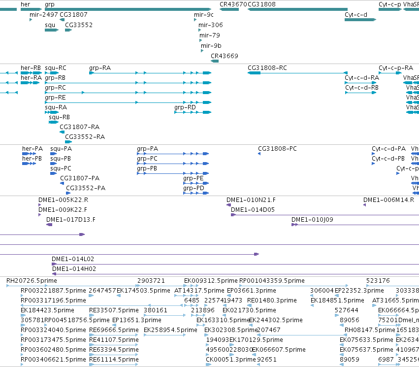Viewport: 419px width, 367px height.
Task: Click the DME1-006M14.R clone label
Action: coord(389,200)
